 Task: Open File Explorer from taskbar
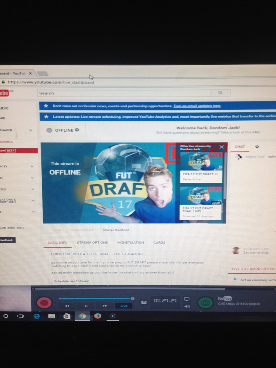[52, 316]
